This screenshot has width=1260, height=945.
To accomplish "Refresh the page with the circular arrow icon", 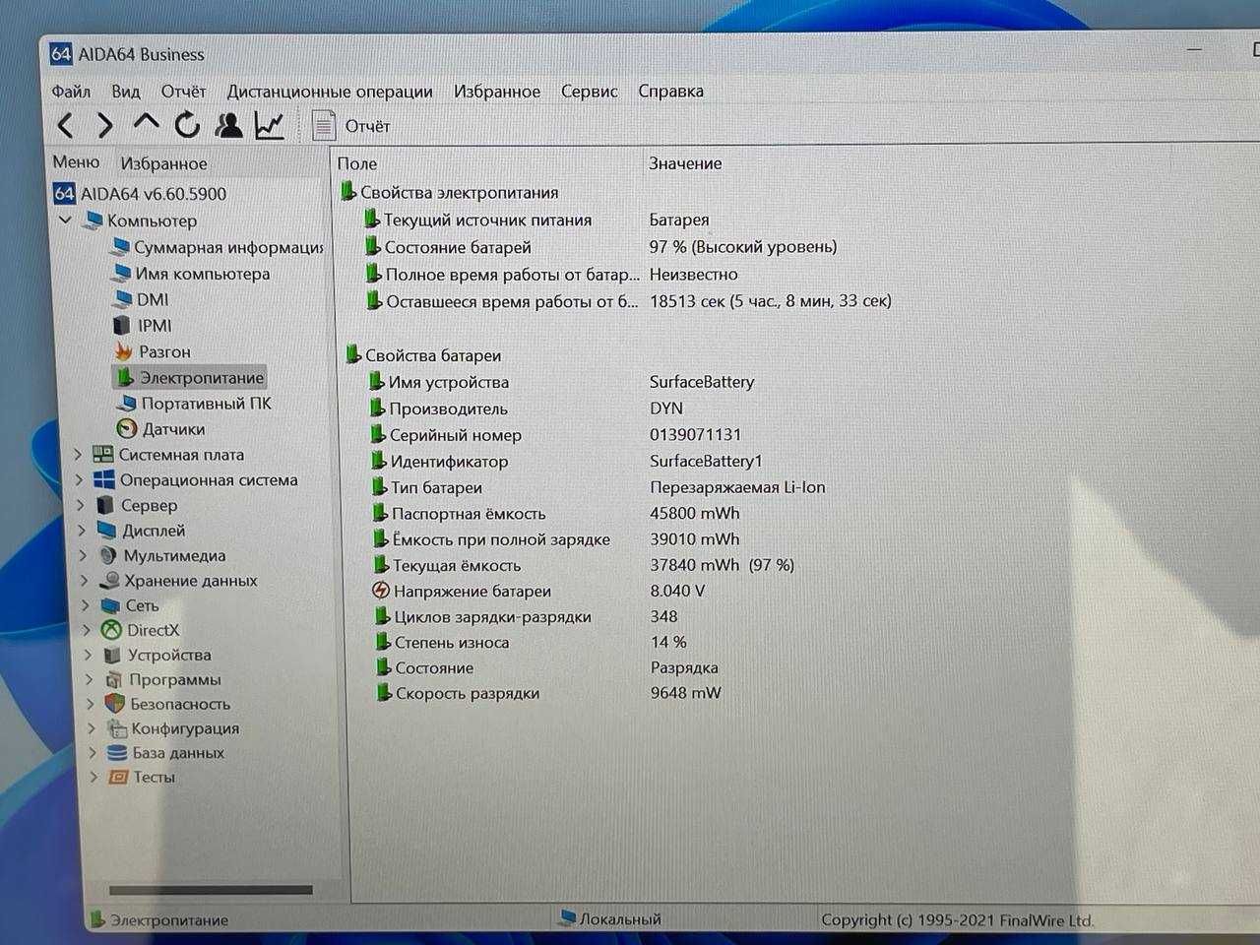I will click(187, 124).
